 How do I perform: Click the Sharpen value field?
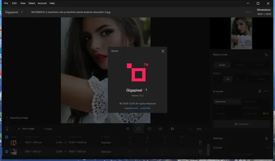268,148
